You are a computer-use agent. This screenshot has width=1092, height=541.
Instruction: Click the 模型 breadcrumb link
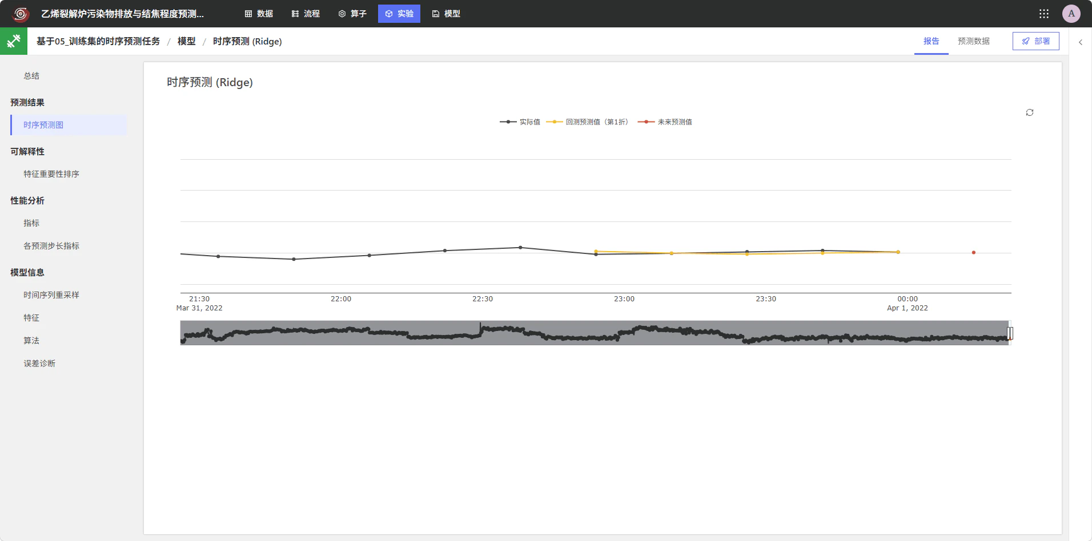(187, 41)
